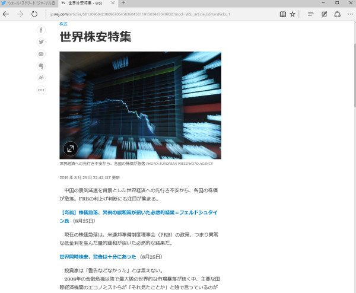Click the sentence 投資家は「警告などなかった」
This screenshot has height=293, width=356.
point(114,270)
